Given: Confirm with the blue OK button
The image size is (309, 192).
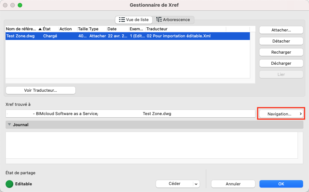Looking at the screenshot, I should coord(281,184).
